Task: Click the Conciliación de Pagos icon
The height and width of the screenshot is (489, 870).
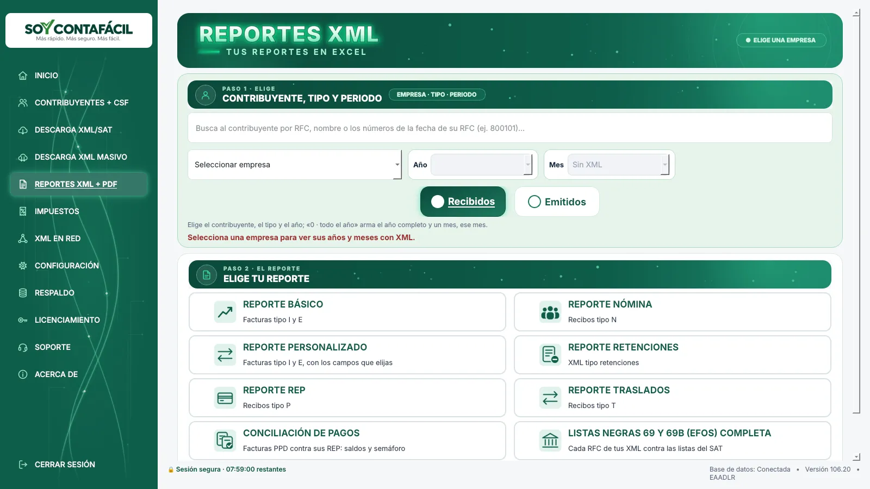Action: click(225, 441)
